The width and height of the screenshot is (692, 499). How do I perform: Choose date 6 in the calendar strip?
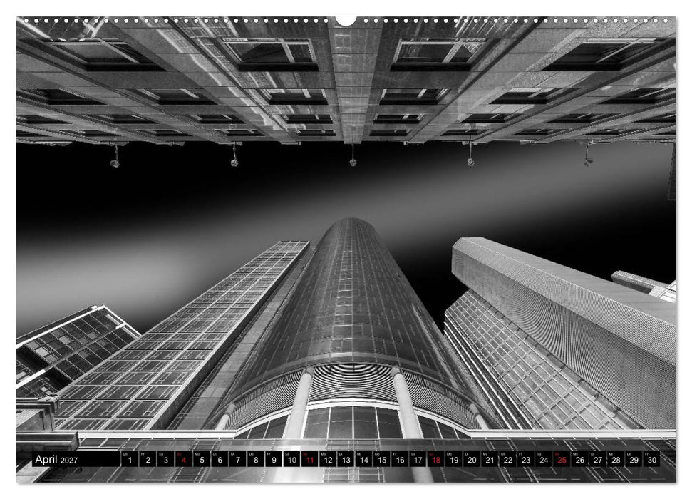[x=220, y=459]
